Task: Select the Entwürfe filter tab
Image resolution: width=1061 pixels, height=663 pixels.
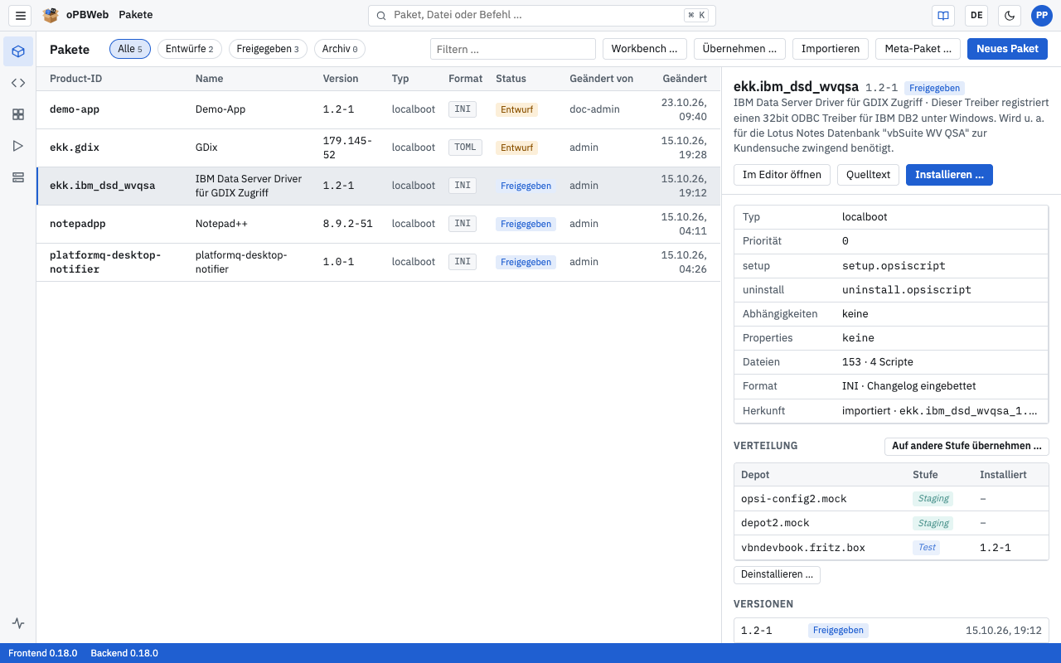Action: (190, 49)
